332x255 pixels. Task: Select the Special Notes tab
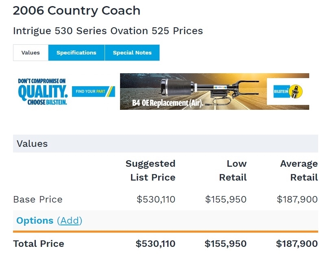(132, 53)
